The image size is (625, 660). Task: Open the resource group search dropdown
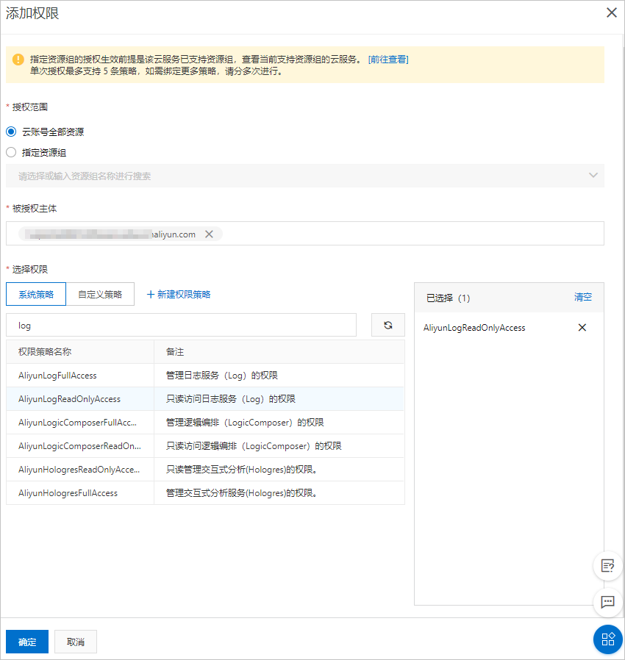[305, 176]
